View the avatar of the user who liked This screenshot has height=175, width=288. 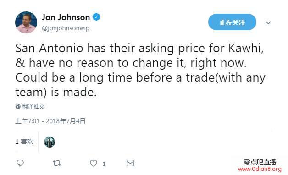click(50, 142)
